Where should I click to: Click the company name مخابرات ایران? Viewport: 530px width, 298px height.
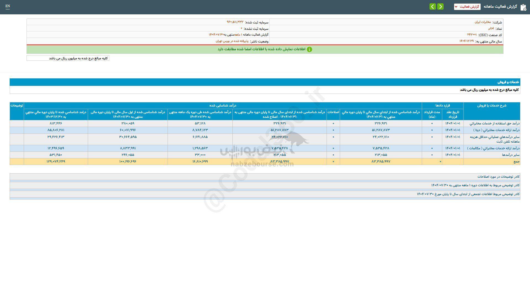[x=483, y=22]
